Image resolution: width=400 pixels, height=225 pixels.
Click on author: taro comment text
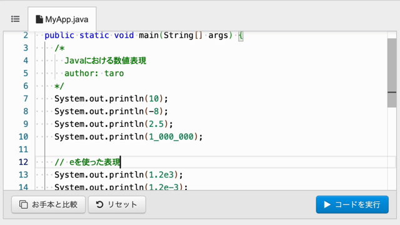point(94,74)
